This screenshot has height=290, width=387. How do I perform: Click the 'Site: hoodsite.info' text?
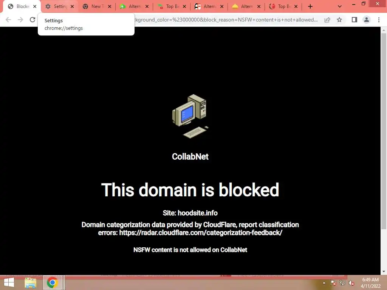(x=190, y=213)
